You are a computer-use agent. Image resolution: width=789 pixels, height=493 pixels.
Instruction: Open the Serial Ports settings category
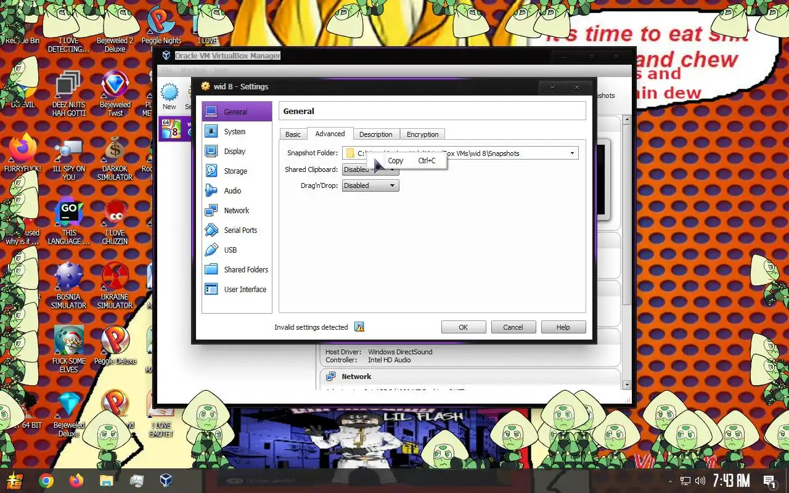(237, 230)
